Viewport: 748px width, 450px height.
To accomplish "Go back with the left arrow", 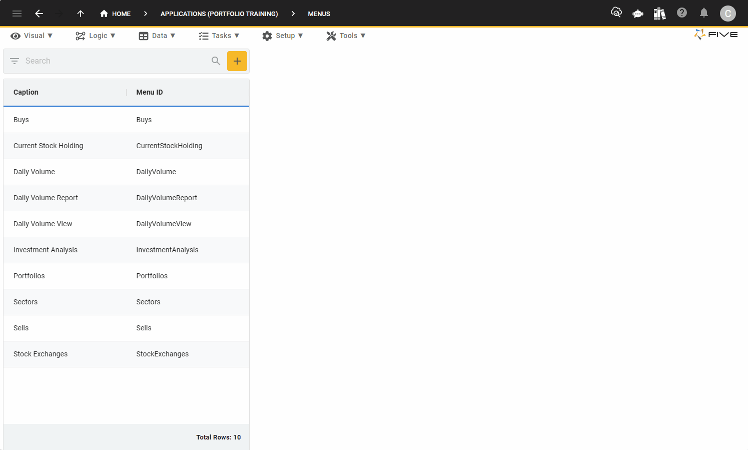I will [x=39, y=14].
